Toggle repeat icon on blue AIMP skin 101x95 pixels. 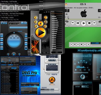tap(2, 39)
